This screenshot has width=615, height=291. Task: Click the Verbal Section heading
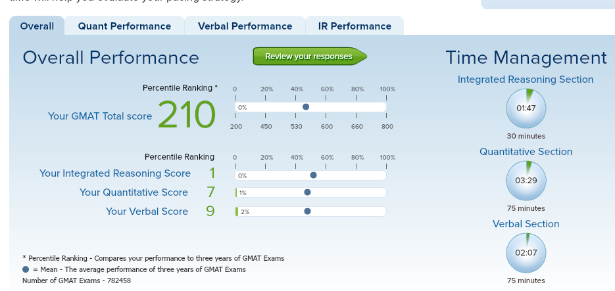click(x=526, y=224)
